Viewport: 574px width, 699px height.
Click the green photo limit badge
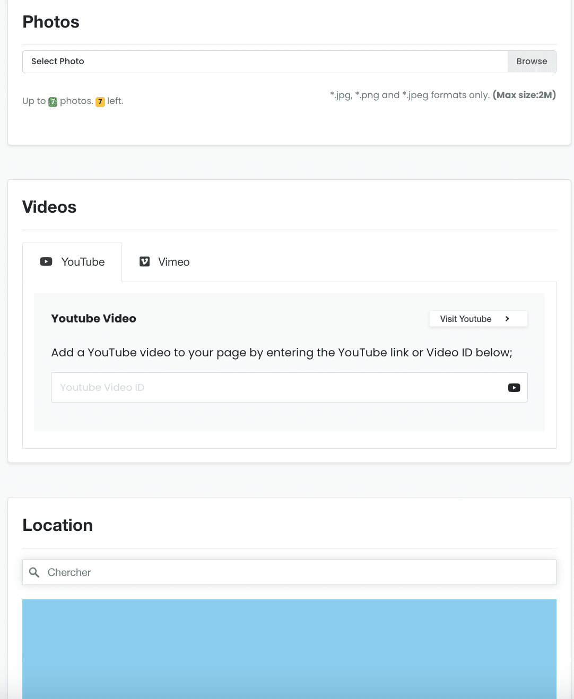(53, 102)
